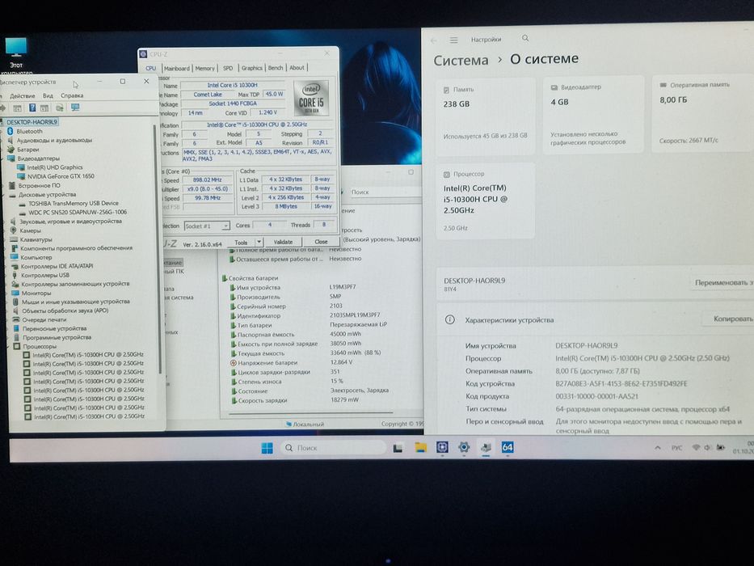Click the scan for hardware changes monitor icon

click(x=75, y=108)
